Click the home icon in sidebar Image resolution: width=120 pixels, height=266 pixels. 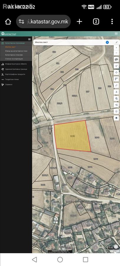point(2,39)
